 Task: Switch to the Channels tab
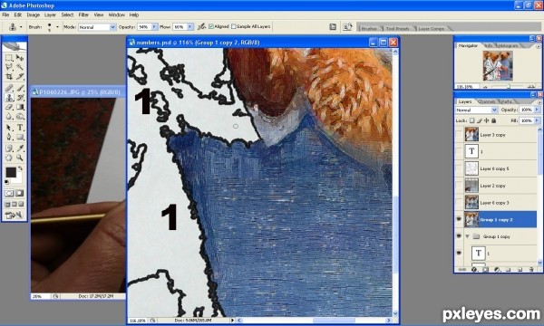[486, 101]
